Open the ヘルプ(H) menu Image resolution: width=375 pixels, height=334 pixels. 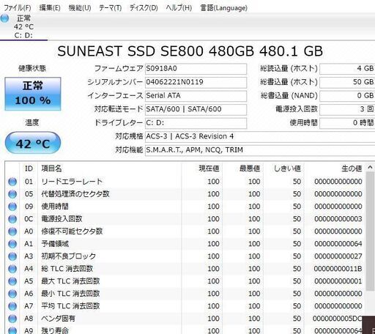point(179,8)
